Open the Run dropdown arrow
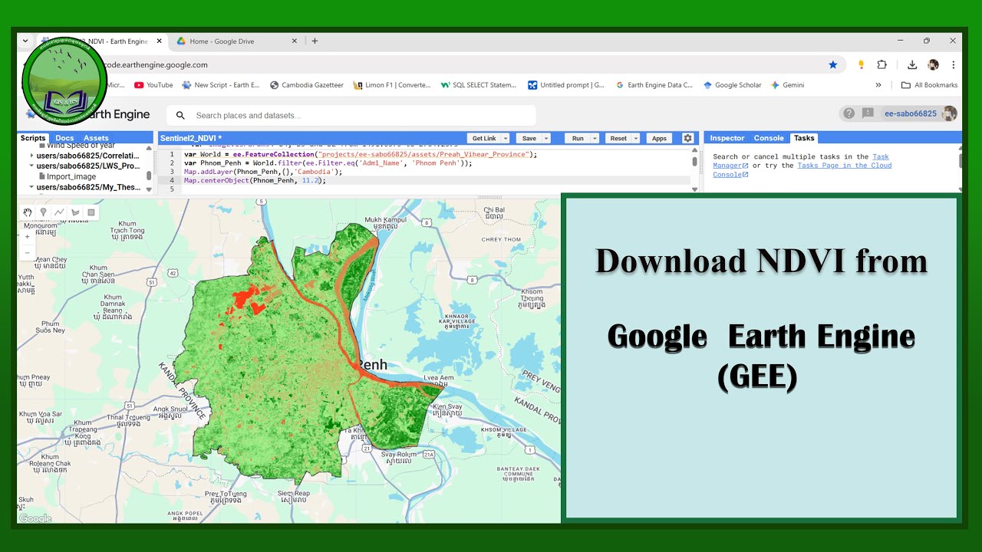 [594, 138]
